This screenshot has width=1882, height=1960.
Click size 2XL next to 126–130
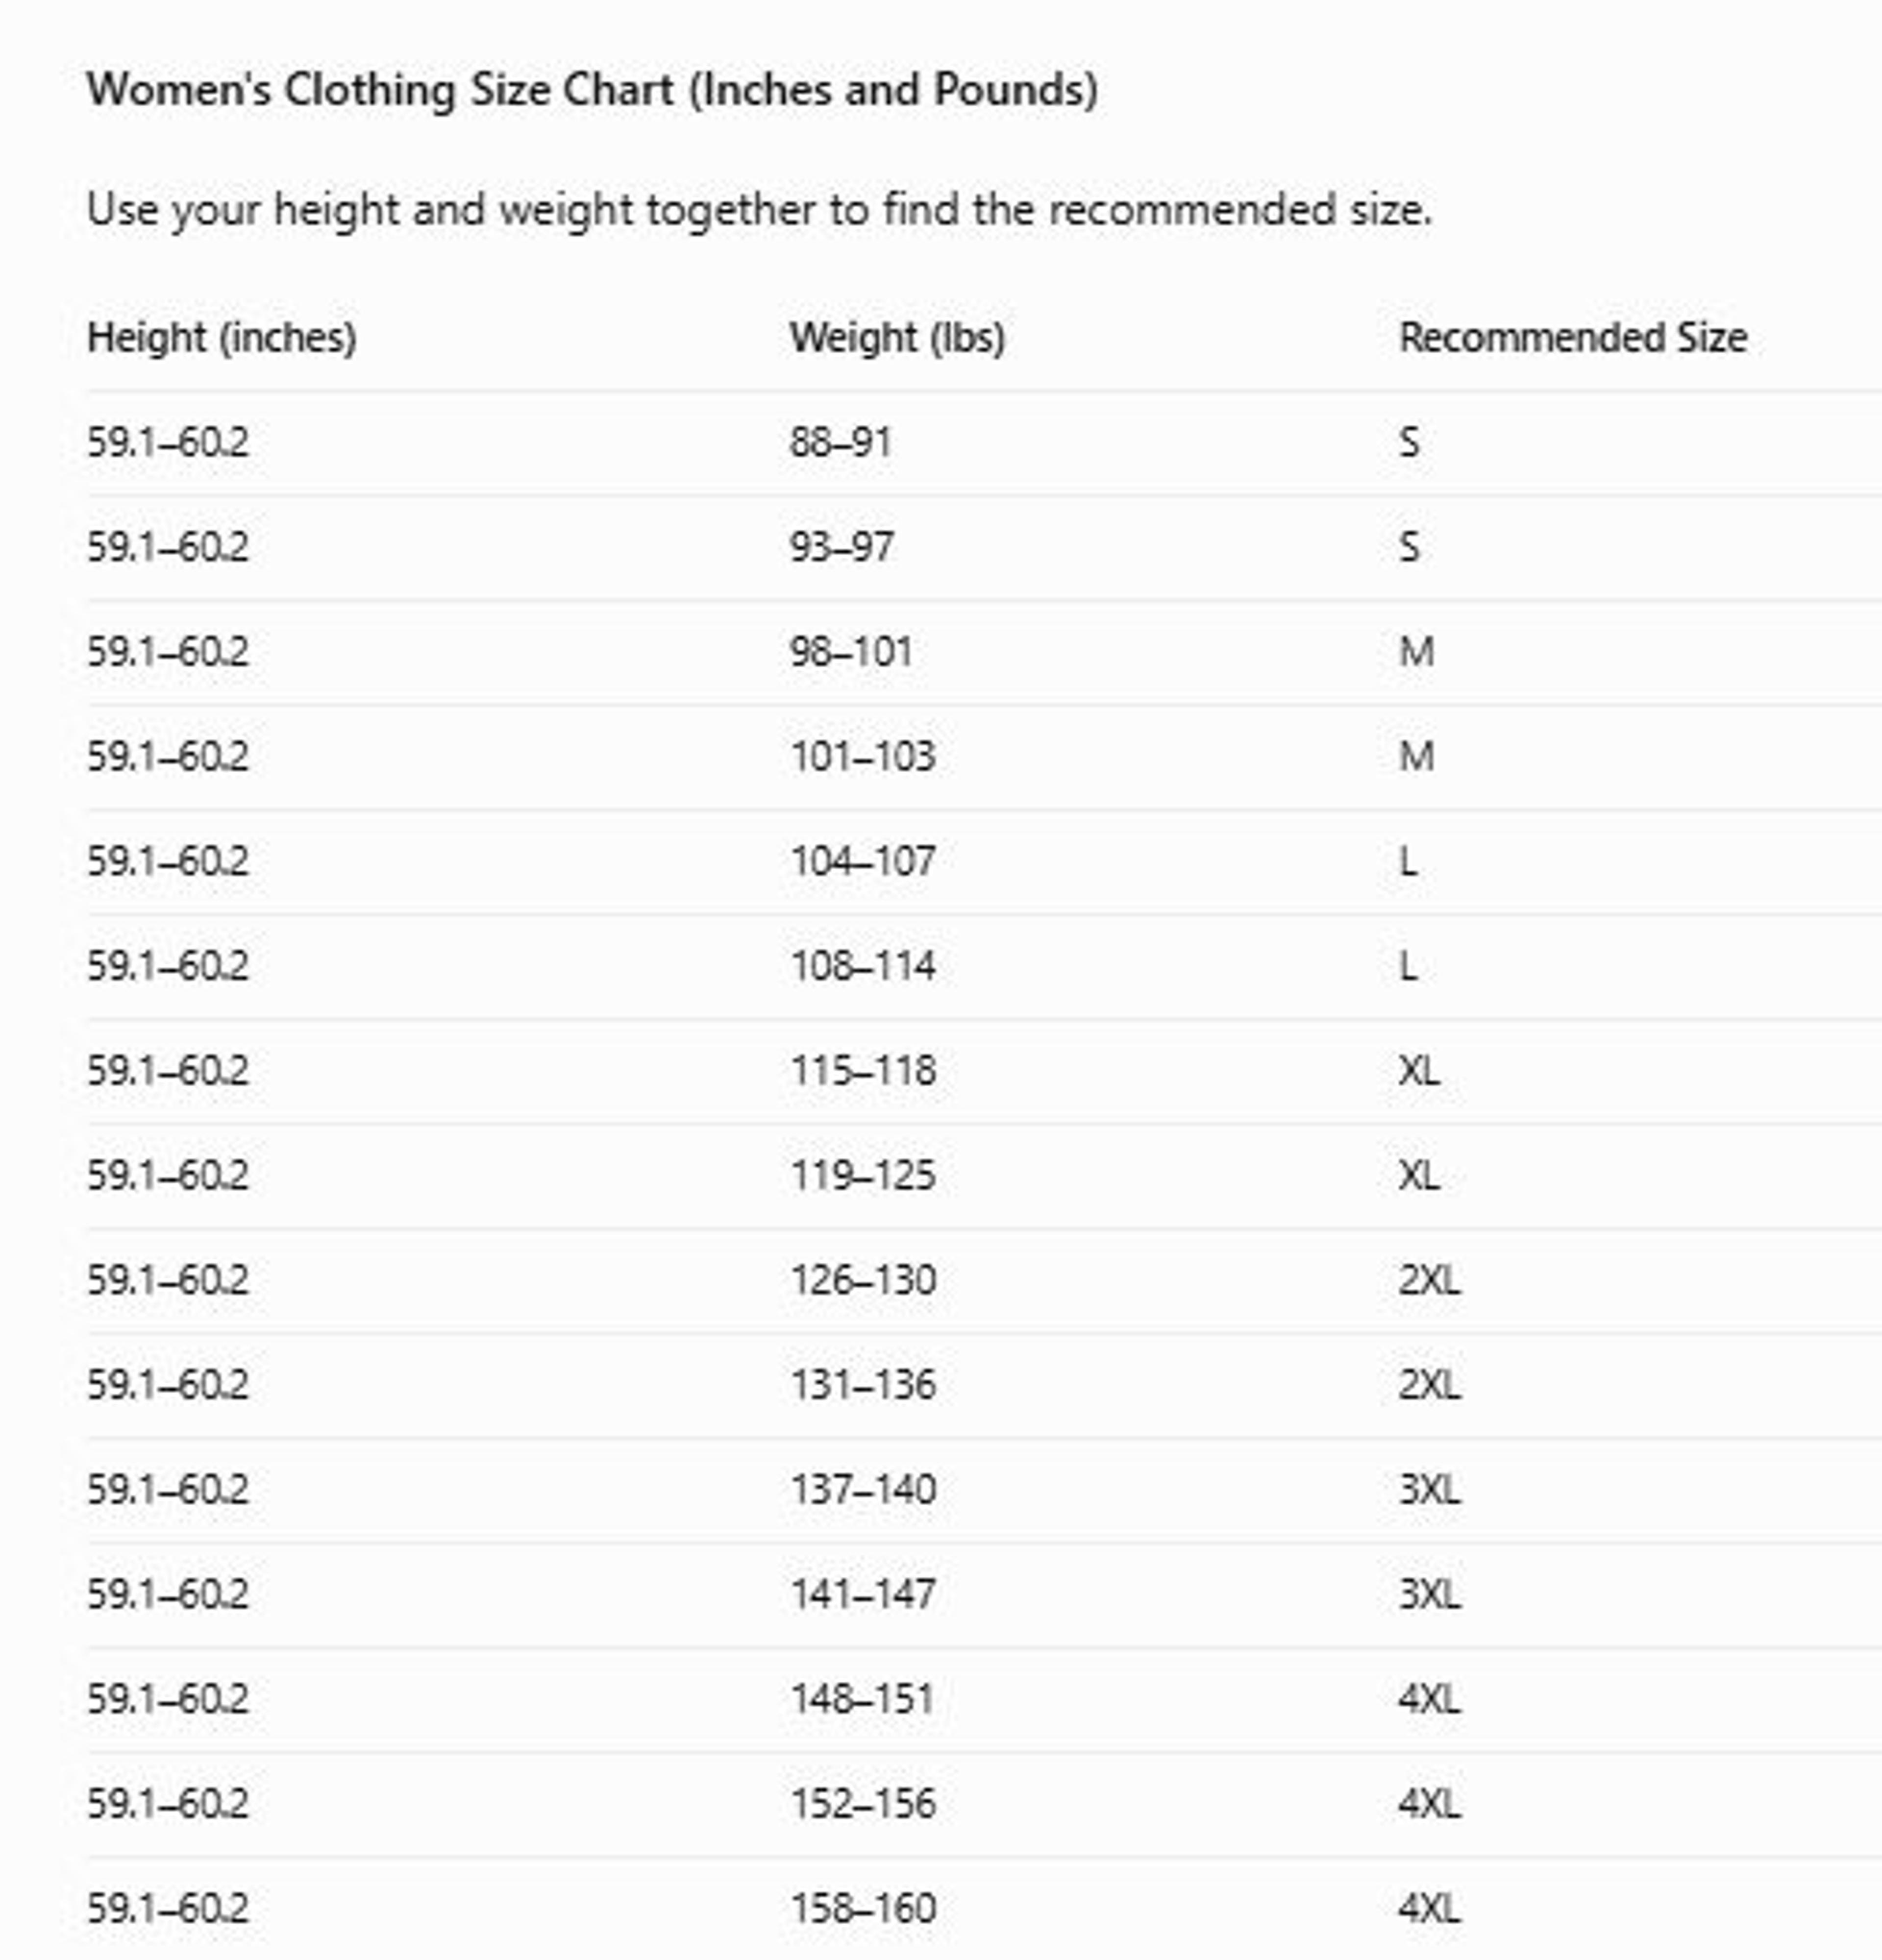[1429, 1281]
